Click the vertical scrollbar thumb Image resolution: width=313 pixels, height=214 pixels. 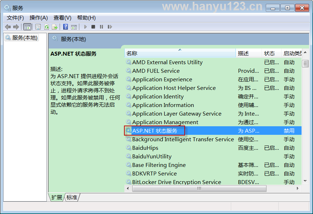(x=305, y=64)
